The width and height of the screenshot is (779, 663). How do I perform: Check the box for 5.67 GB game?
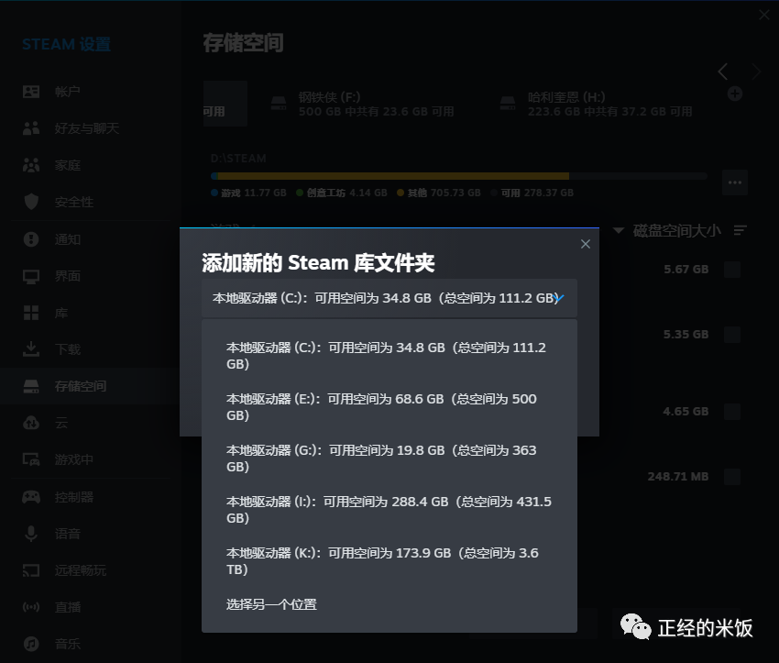pos(732,270)
